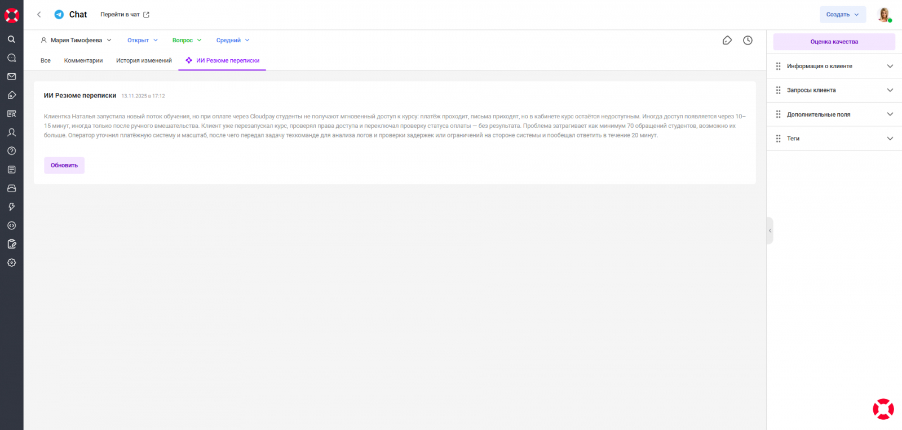Switch to the Комментарии tab
This screenshot has height=430, width=902.
click(83, 61)
